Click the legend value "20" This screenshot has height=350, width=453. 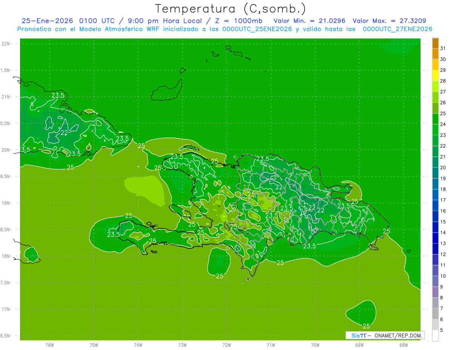443,168
